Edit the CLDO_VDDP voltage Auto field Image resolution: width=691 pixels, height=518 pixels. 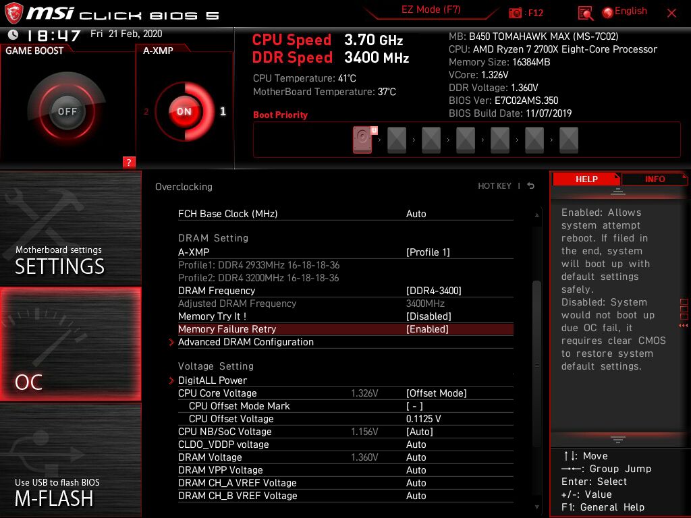click(x=416, y=444)
